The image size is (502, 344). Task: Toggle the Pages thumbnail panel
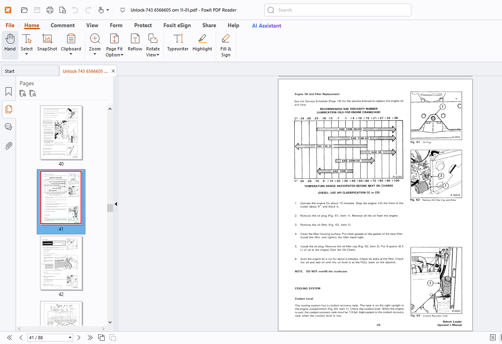click(8, 109)
